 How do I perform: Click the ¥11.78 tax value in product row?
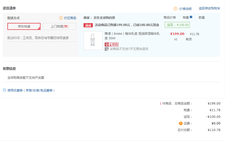(194, 34)
